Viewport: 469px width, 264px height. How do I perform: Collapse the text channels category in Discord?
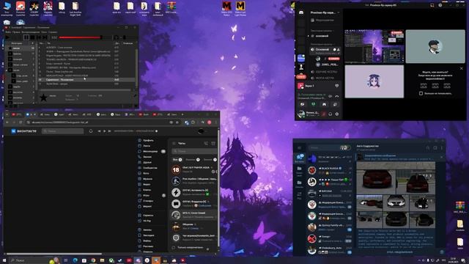[x=322, y=31]
